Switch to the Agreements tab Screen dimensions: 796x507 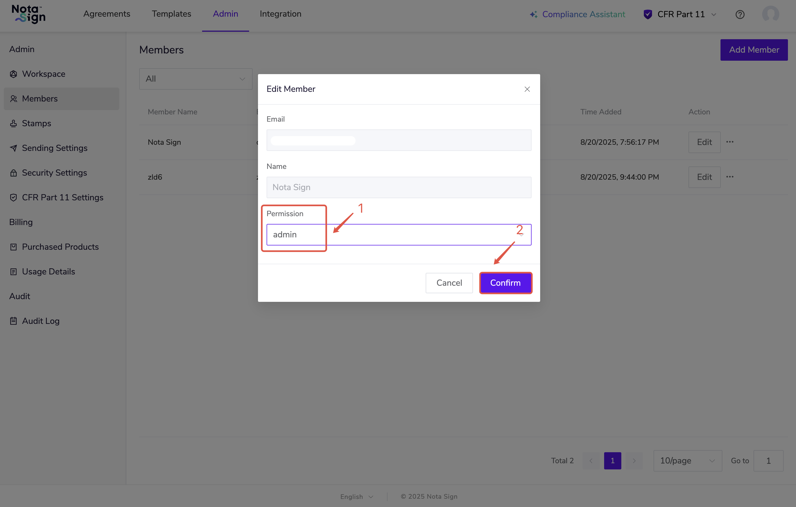point(106,14)
